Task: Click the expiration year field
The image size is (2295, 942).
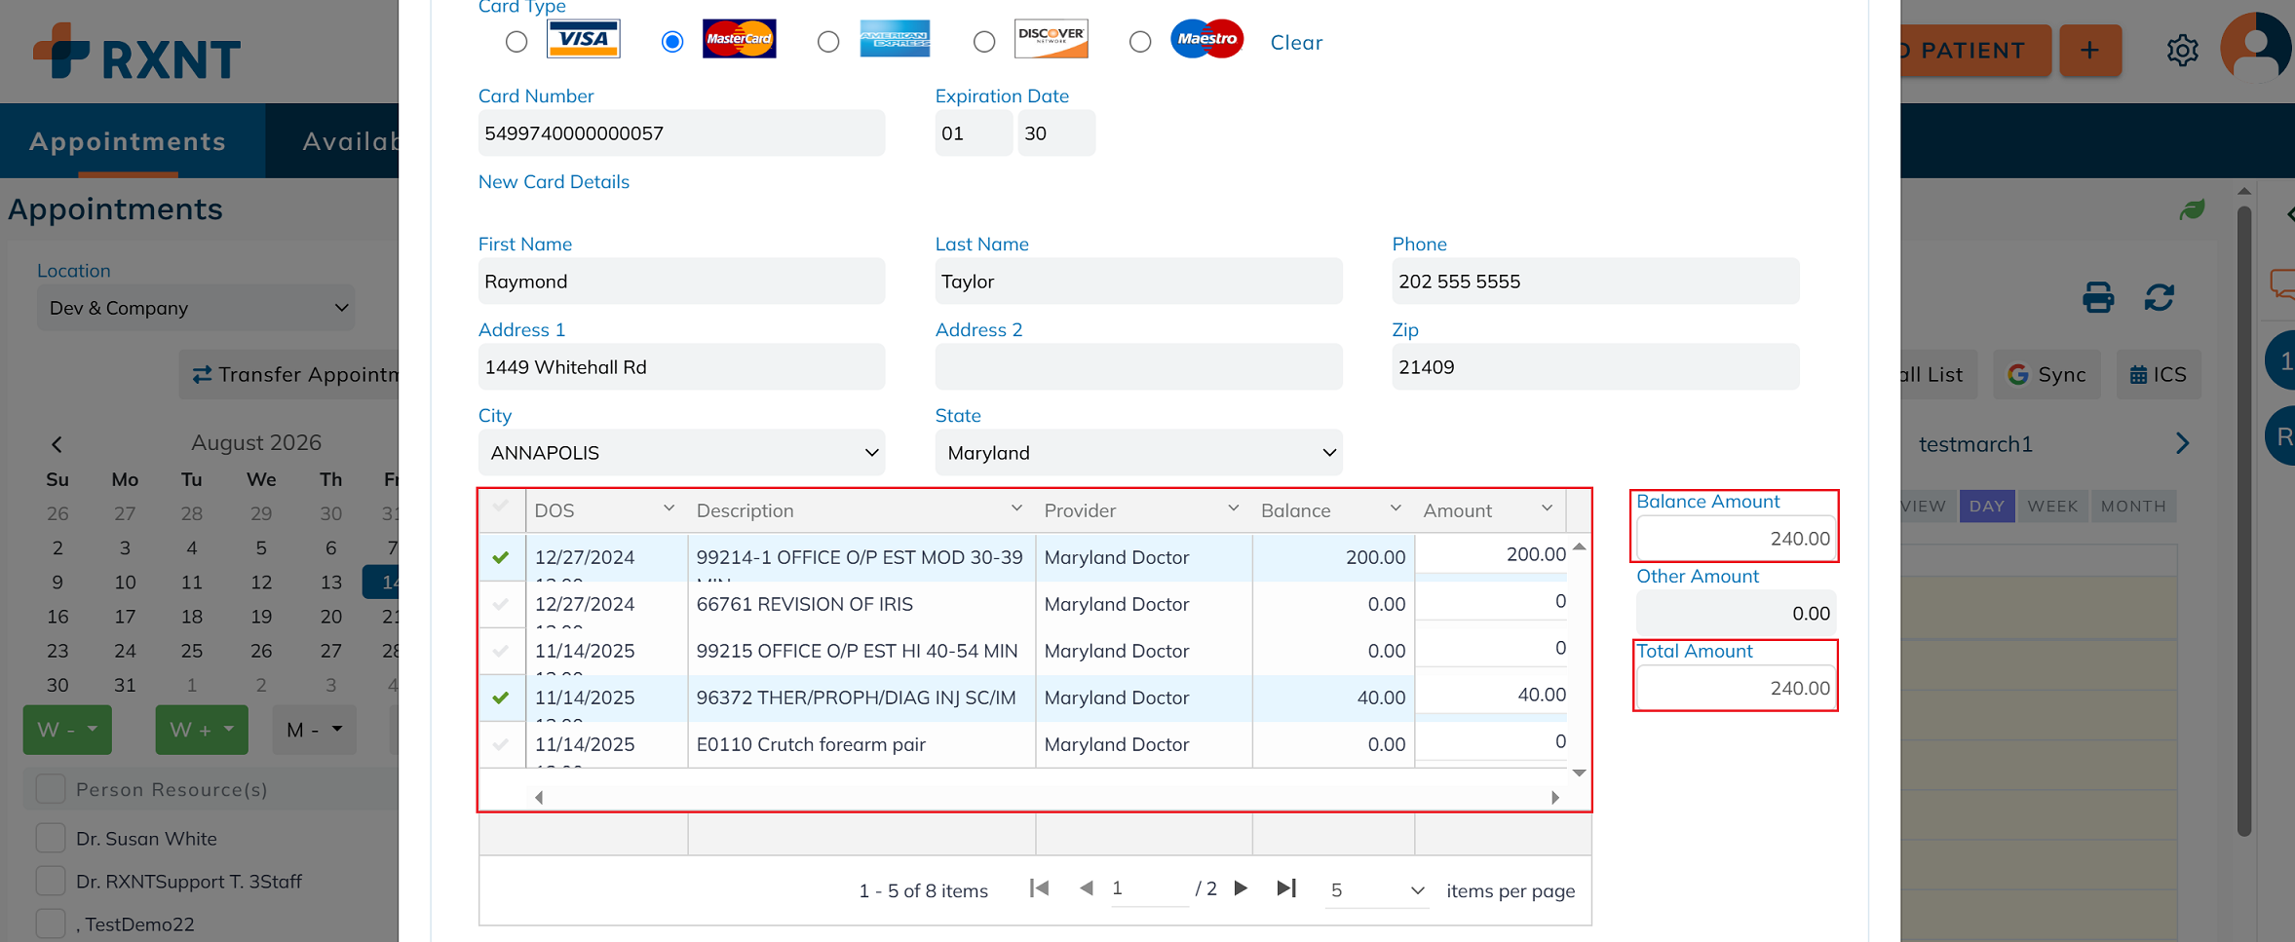Action: [1056, 133]
